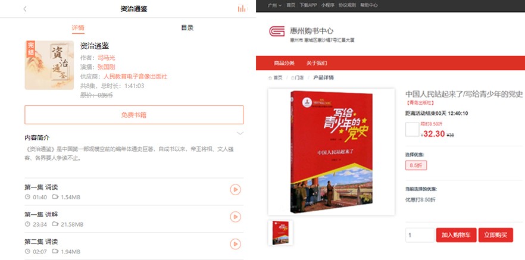Screen dimensions: 525x260
Task: Play 第二集 诵读 audio
Action: [x=235, y=244]
